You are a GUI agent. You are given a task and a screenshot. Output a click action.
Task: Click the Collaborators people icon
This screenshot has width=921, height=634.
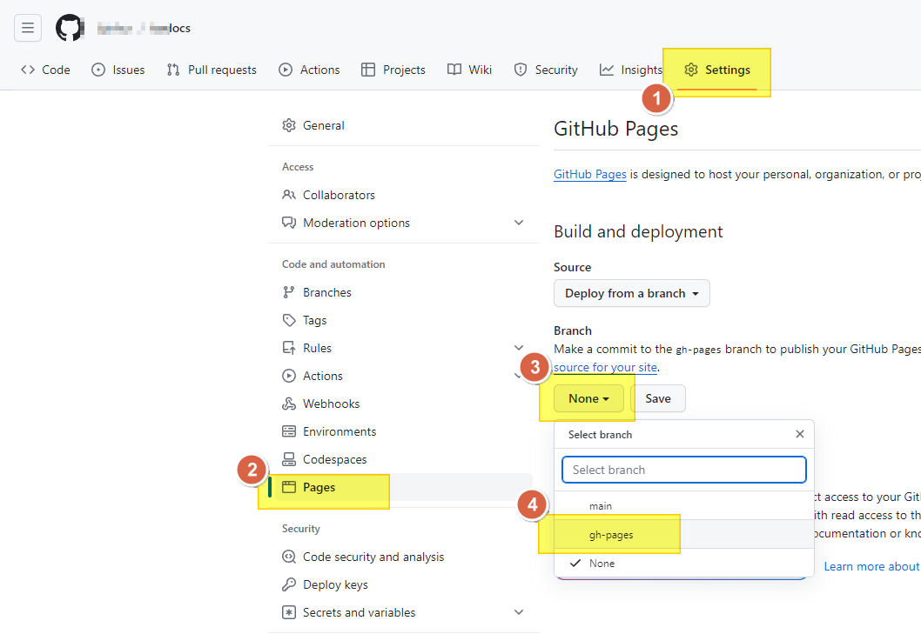pos(289,194)
